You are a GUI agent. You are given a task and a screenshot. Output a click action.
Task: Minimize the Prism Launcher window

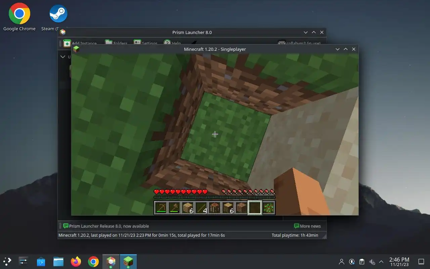[x=306, y=32]
